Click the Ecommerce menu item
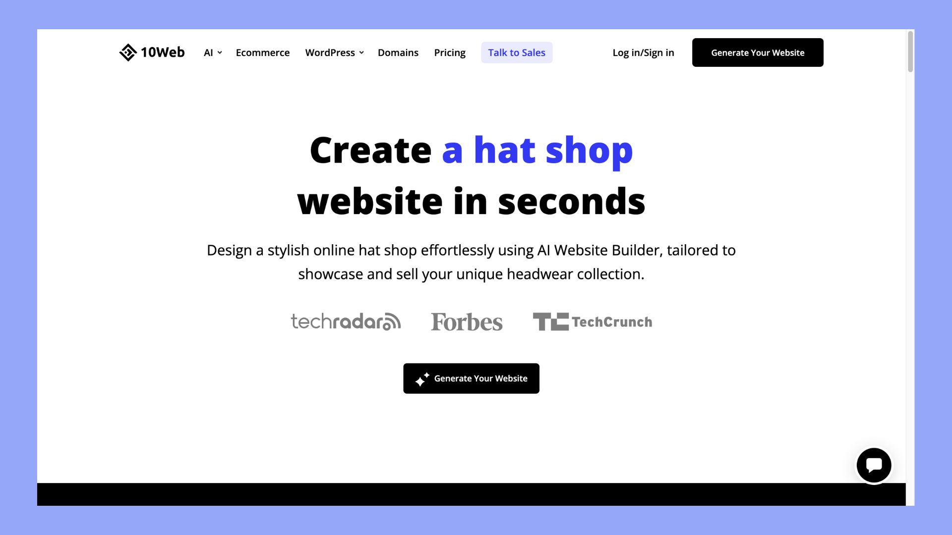Screen dimensions: 952x535 263,52
